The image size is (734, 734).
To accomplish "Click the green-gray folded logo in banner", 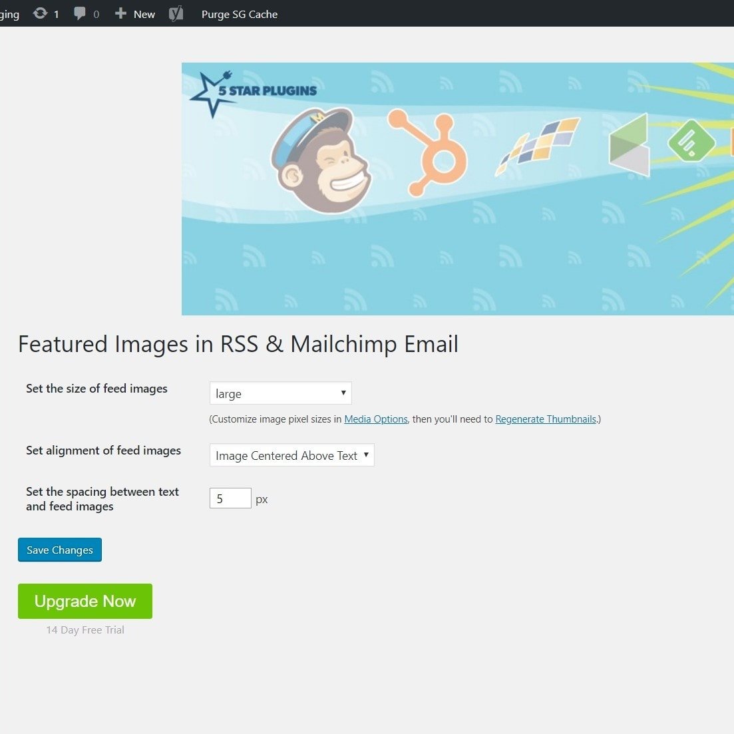I will click(x=629, y=145).
